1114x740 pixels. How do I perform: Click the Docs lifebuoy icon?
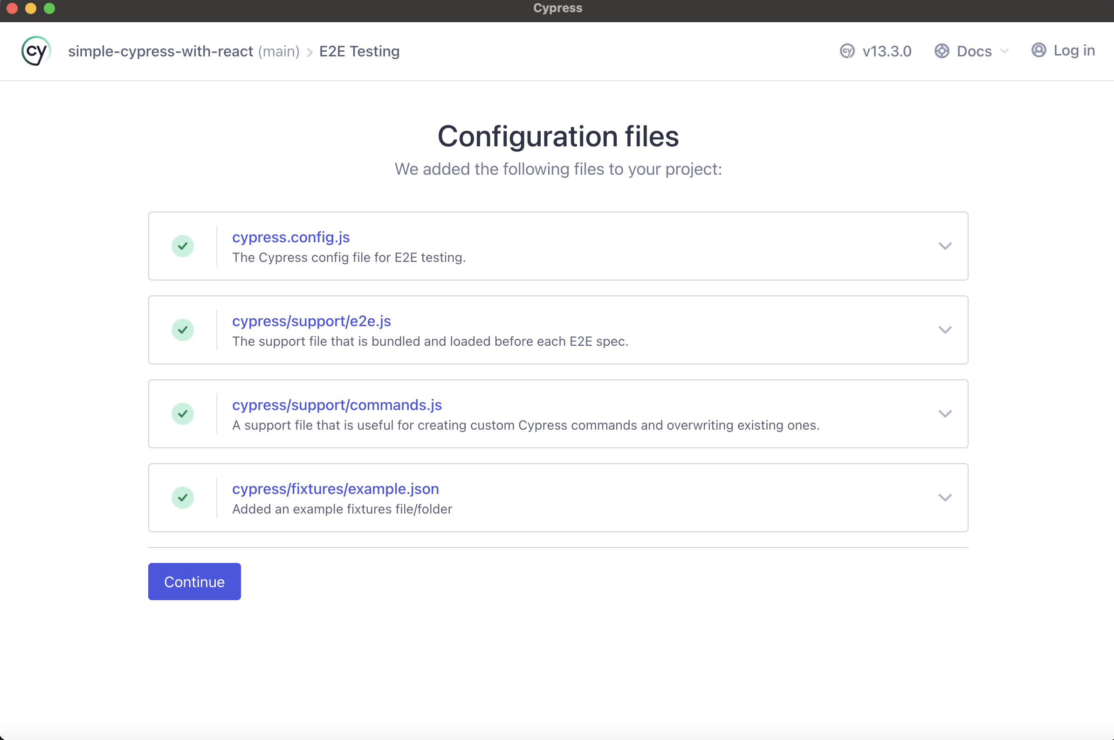coord(941,51)
